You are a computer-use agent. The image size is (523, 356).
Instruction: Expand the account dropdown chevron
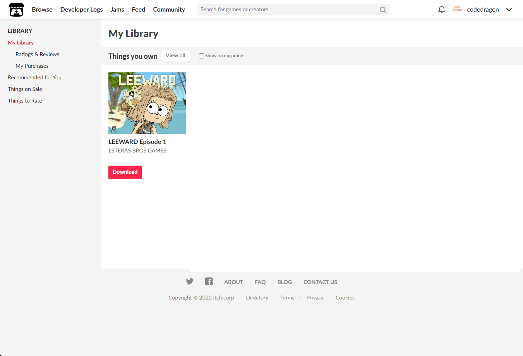tap(509, 10)
